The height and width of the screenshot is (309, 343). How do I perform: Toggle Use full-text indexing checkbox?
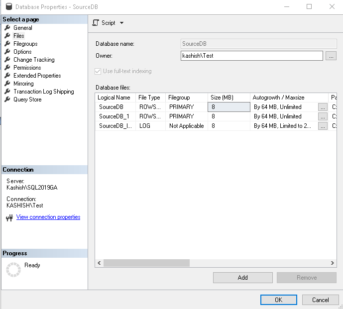98,71
